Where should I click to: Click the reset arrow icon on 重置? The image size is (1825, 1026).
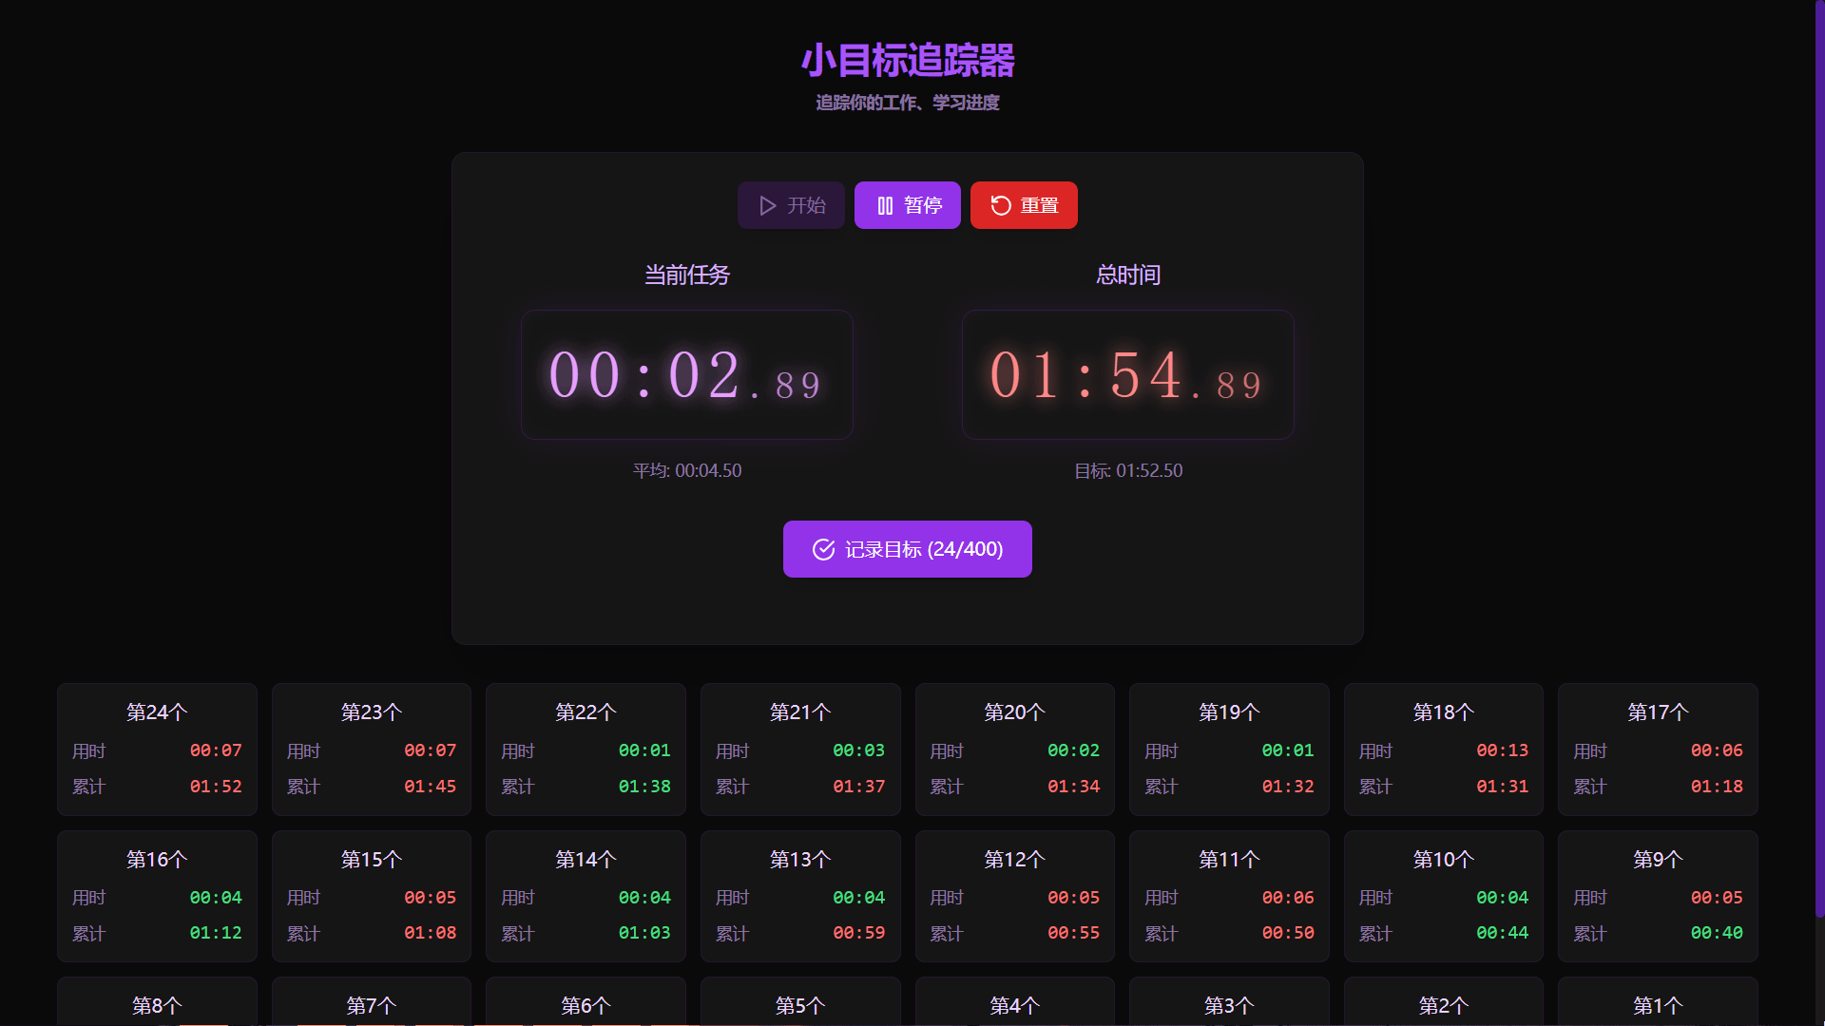tap(1001, 205)
